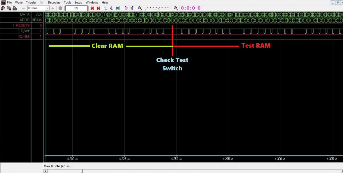Increase sample period with plus button
The image size is (343, 173).
53,8
